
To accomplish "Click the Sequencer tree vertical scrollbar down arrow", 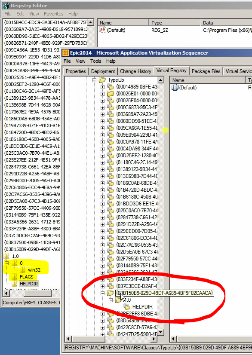I will (x=161, y=332).
